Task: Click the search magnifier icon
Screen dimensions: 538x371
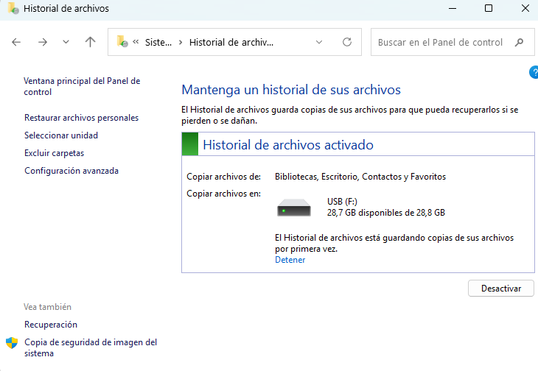Action: [x=520, y=42]
